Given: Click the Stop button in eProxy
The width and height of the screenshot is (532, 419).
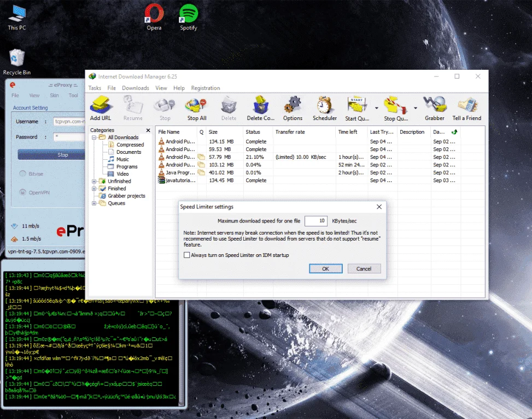Looking at the screenshot, I should pyautogui.click(x=51, y=155).
